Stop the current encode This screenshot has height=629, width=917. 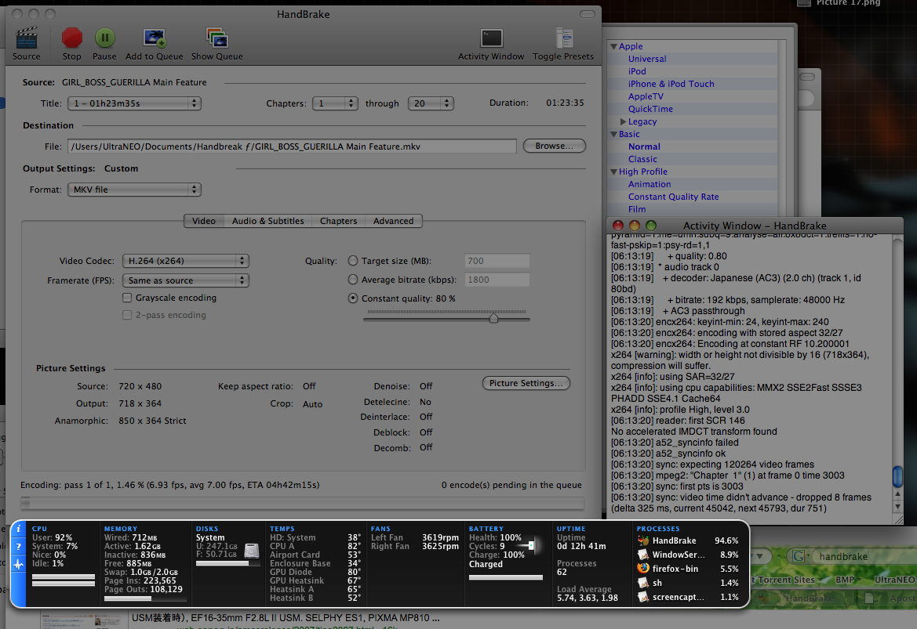tap(72, 38)
